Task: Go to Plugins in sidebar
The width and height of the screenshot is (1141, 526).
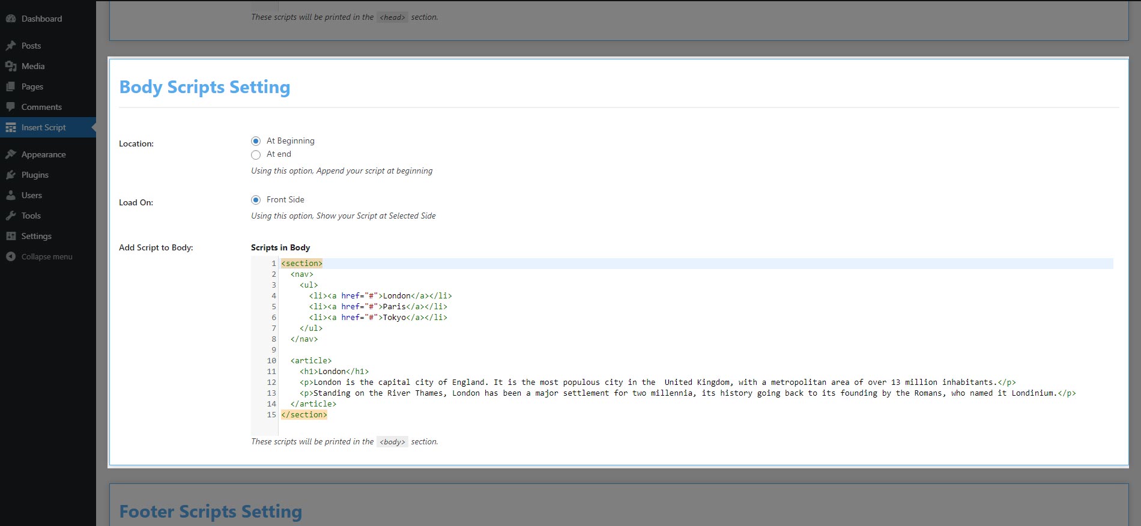Action: pyautogui.click(x=48, y=175)
